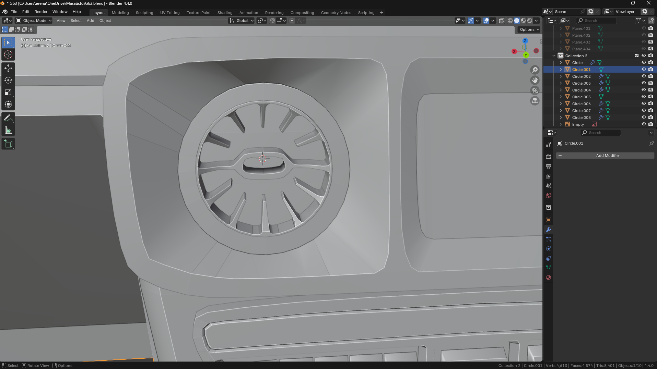Viewport: 657px width, 369px height.
Task: Open the Object Constraints properties tab
Action: (x=549, y=258)
